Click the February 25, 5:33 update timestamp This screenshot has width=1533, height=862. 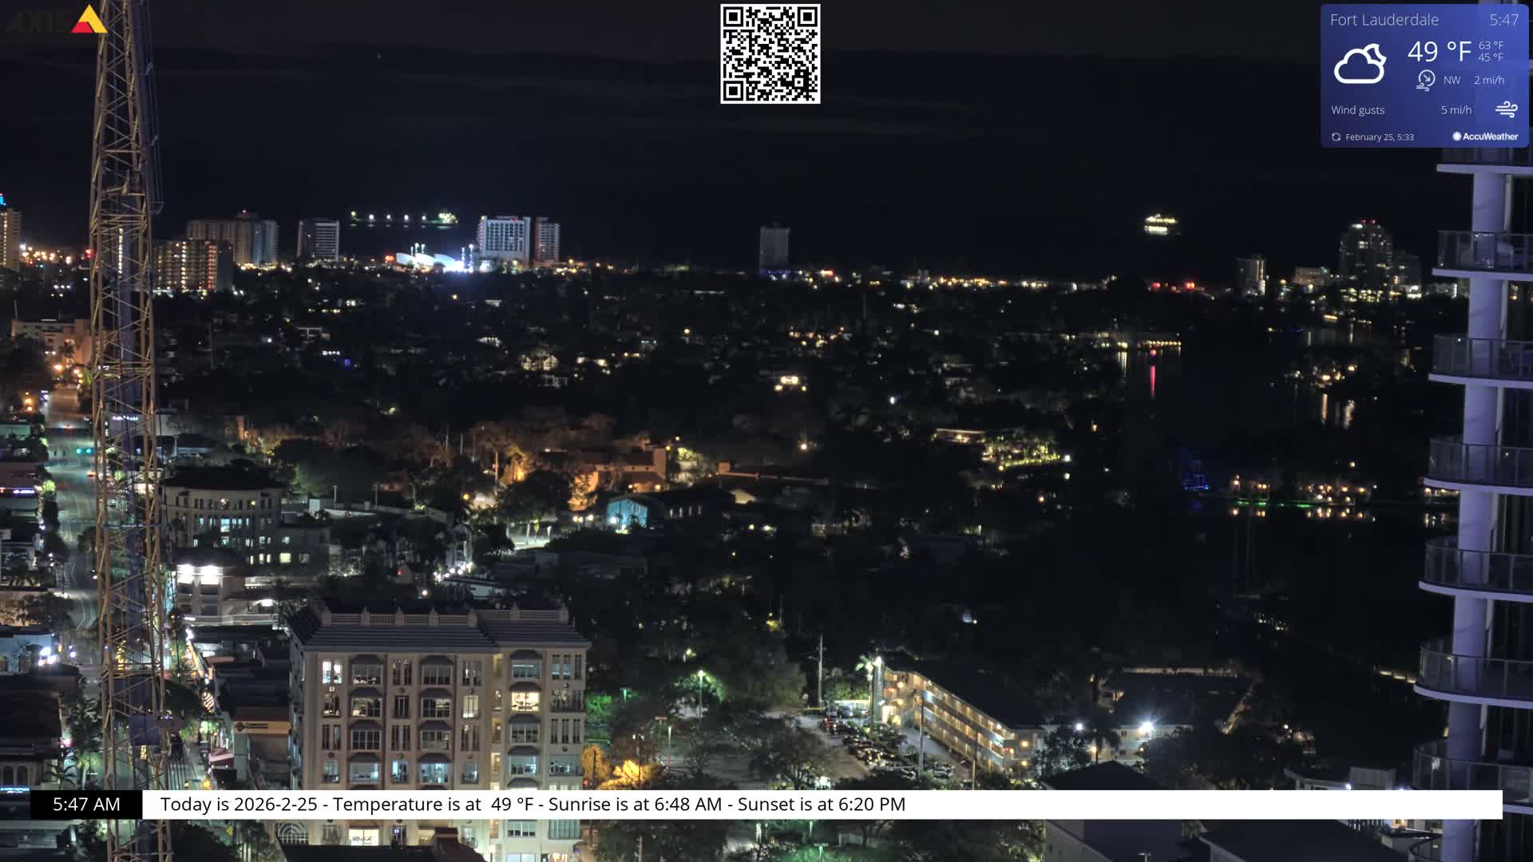1379,137
